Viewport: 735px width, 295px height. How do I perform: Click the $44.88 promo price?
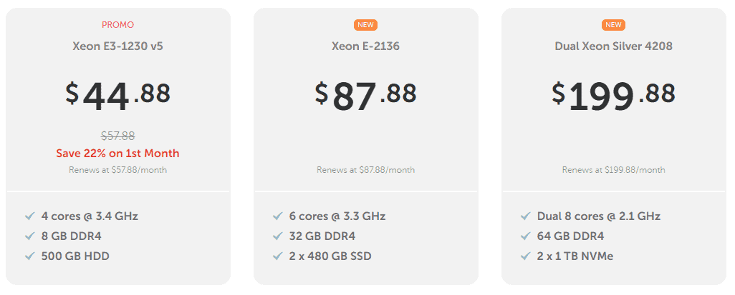coord(117,96)
